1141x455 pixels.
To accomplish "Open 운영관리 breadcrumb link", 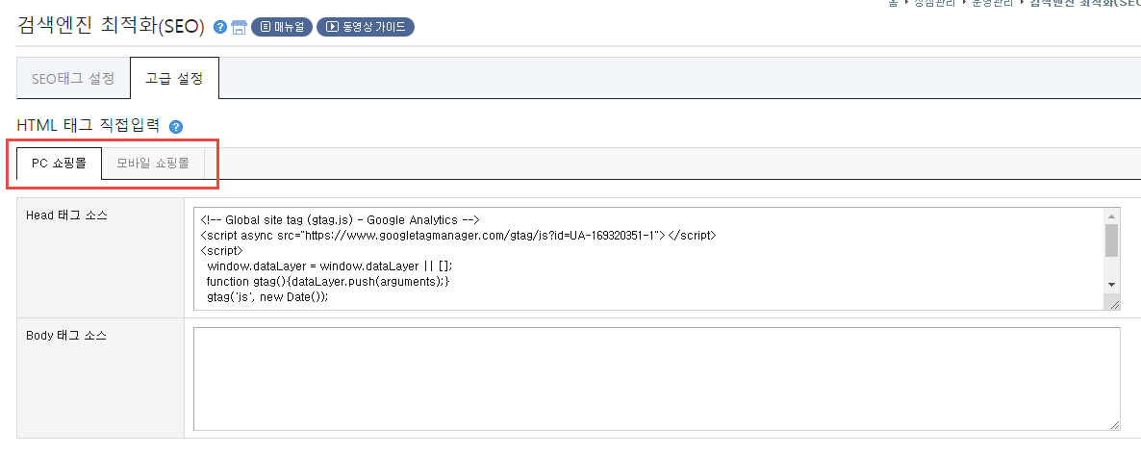I will [x=994, y=3].
